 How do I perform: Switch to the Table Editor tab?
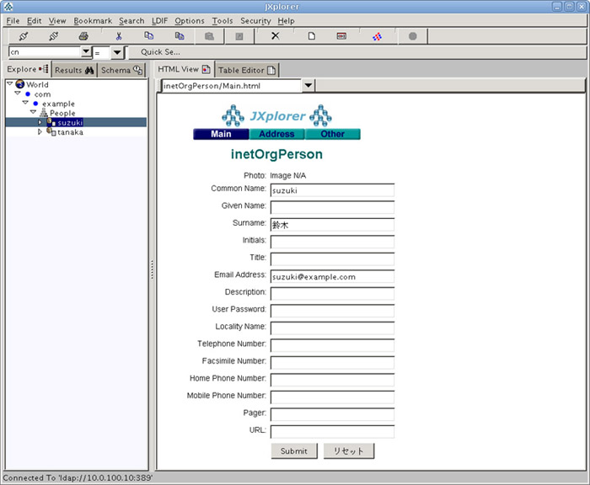point(247,70)
